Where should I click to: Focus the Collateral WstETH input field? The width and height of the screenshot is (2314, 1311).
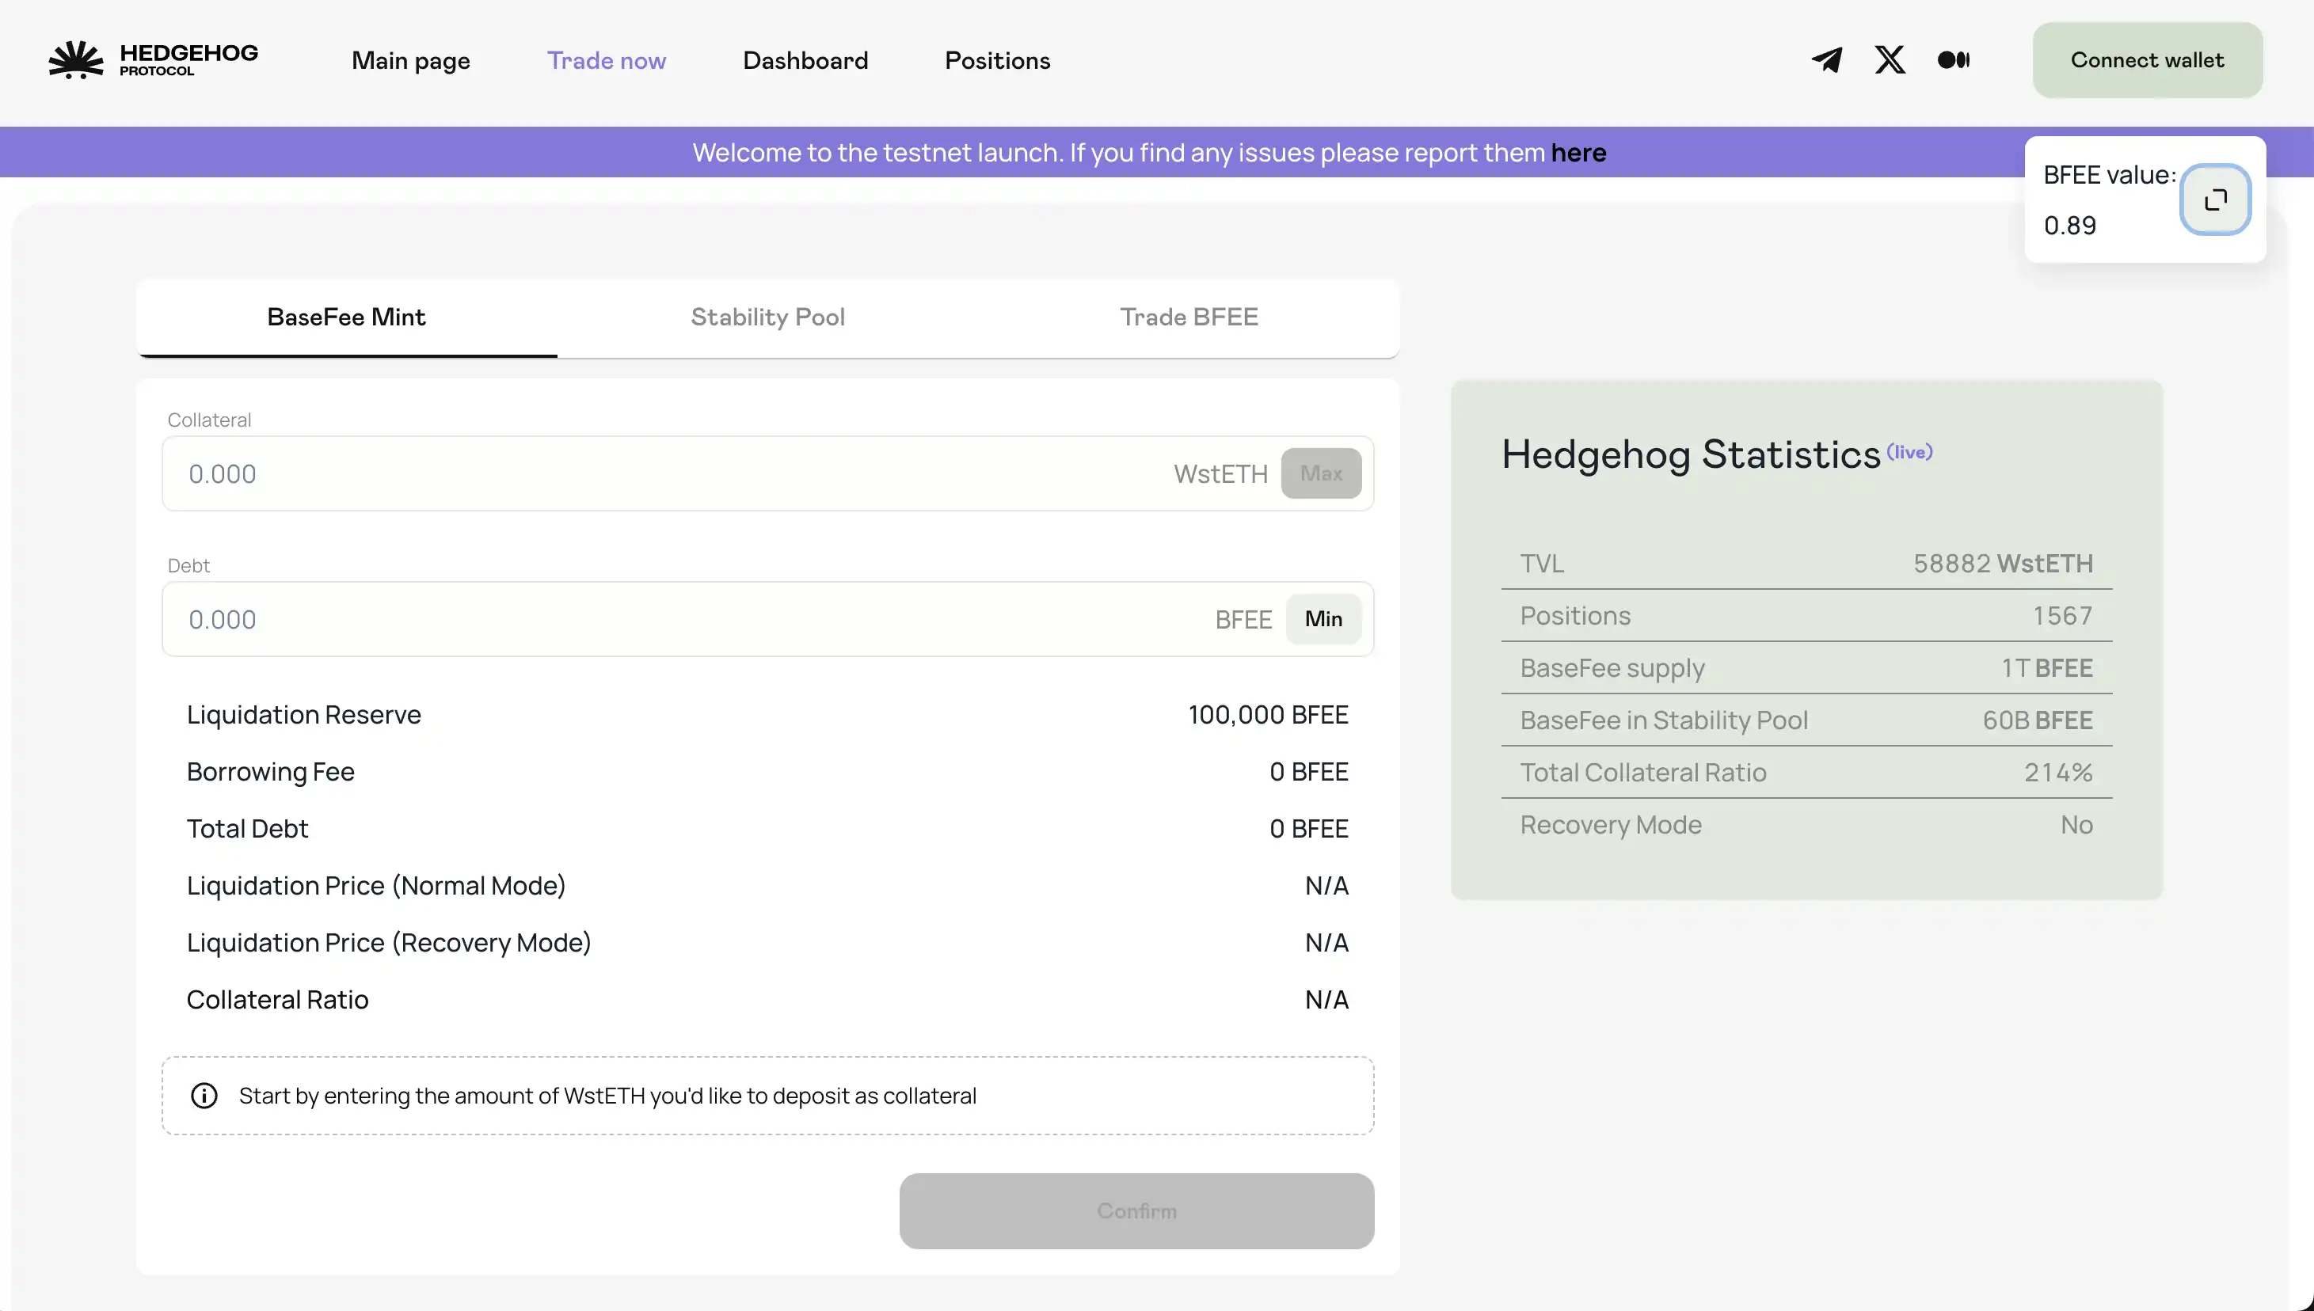coord(667,473)
